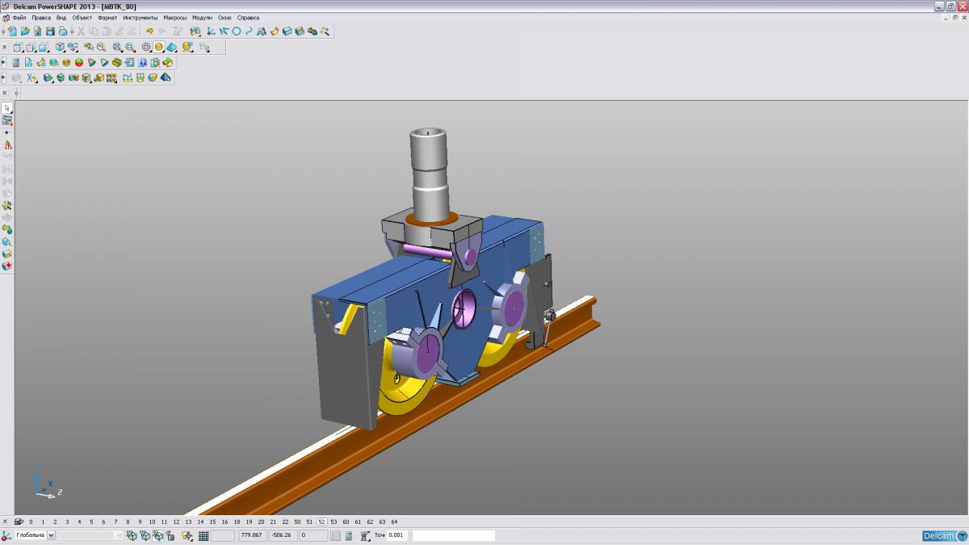Toggle level 10 visibility
The image size is (969, 545).
pos(152,522)
